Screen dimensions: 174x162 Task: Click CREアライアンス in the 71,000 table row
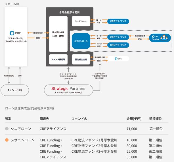point(53,129)
